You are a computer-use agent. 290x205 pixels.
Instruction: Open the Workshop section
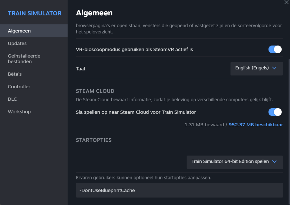pyautogui.click(x=19, y=112)
